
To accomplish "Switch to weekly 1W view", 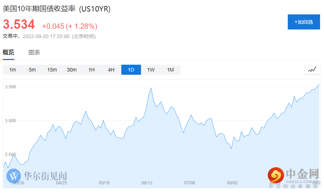I will click(151, 70).
